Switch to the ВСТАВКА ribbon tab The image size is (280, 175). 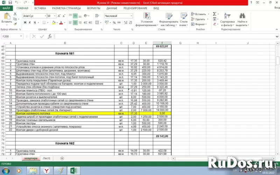coord(40,8)
